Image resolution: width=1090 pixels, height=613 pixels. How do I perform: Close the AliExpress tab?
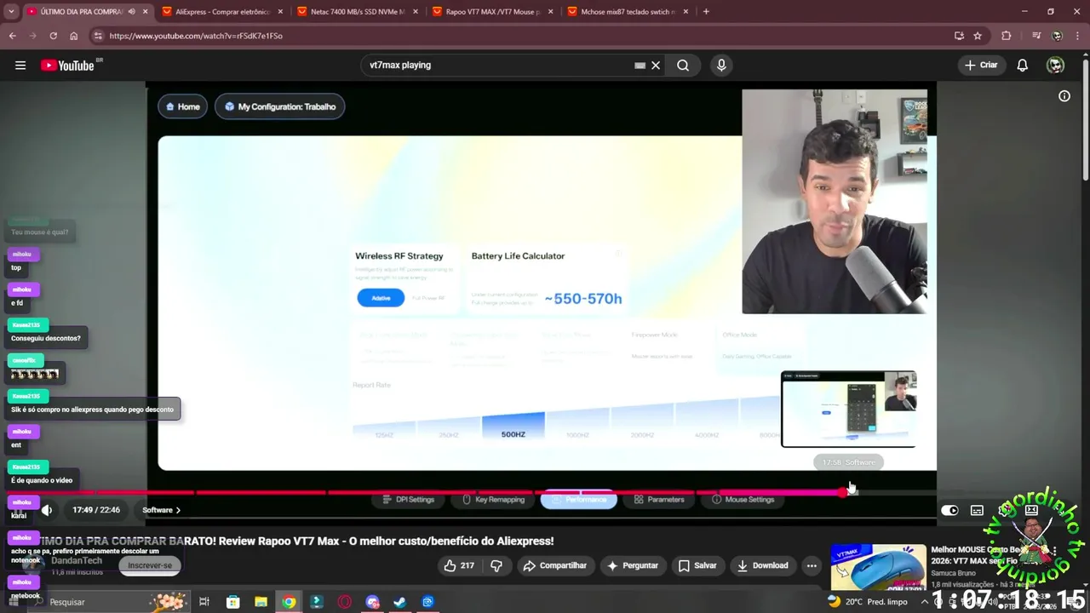click(280, 12)
